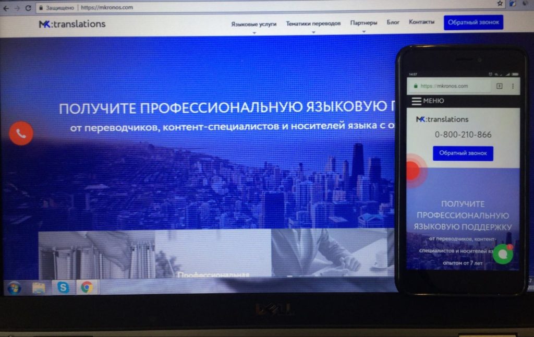Bookmark this page with the star icon
Image resolution: width=534 pixels, height=337 pixels.
[x=500, y=4]
